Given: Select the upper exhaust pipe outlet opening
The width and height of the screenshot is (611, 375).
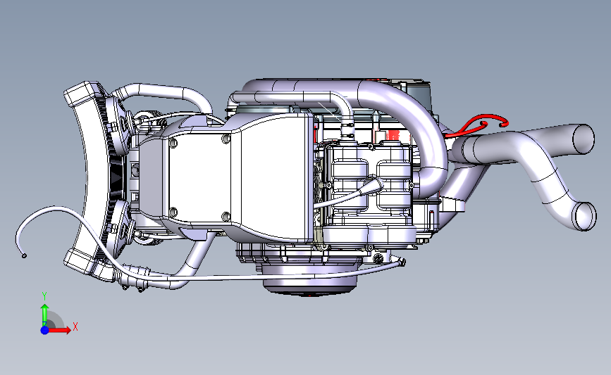Looking at the screenshot, I should point(584,139).
